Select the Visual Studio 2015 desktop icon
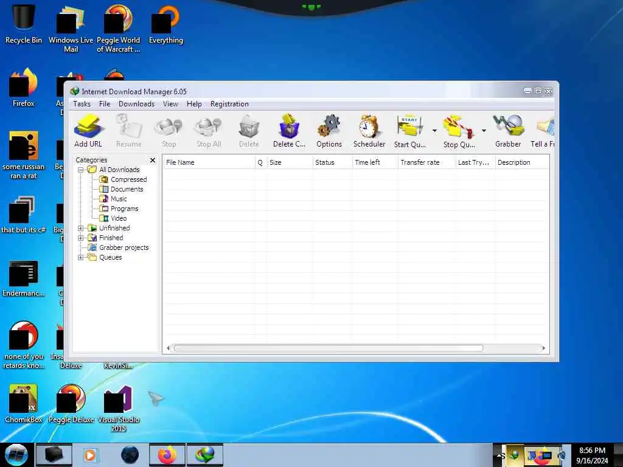The image size is (623, 467). (119, 408)
